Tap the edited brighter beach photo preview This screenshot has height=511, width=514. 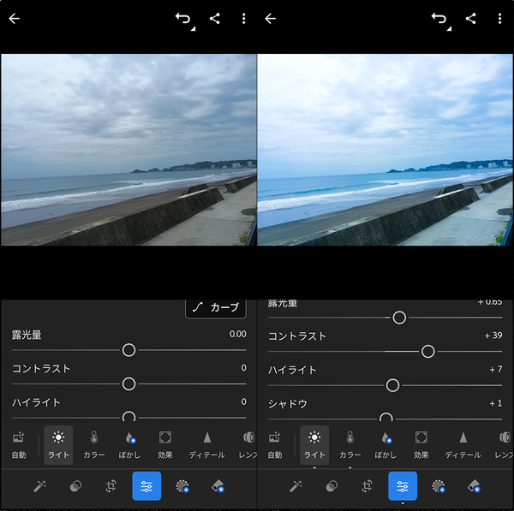click(385, 150)
